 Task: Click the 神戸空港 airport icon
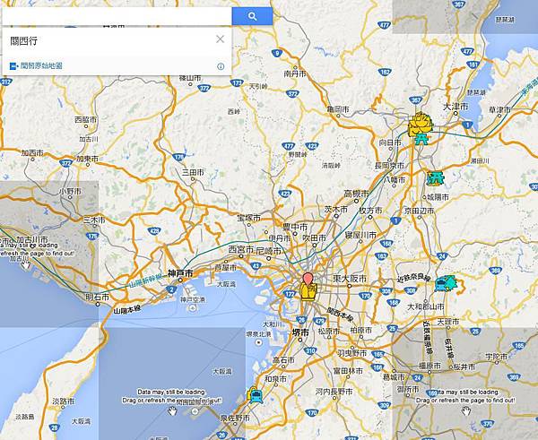(x=193, y=308)
